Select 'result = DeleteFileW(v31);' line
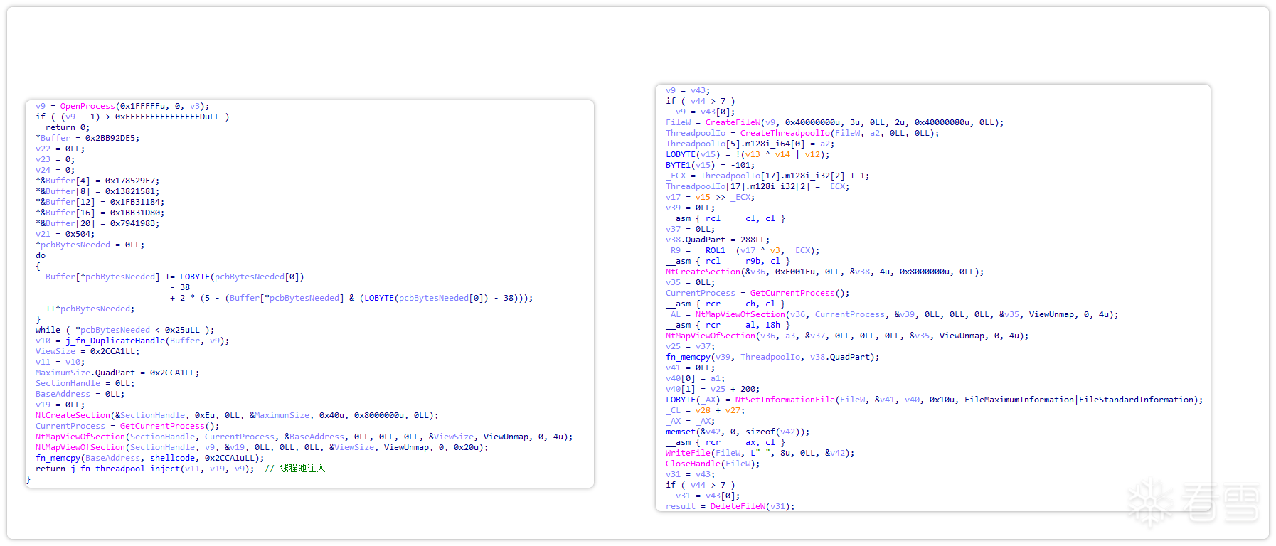 tap(730, 506)
